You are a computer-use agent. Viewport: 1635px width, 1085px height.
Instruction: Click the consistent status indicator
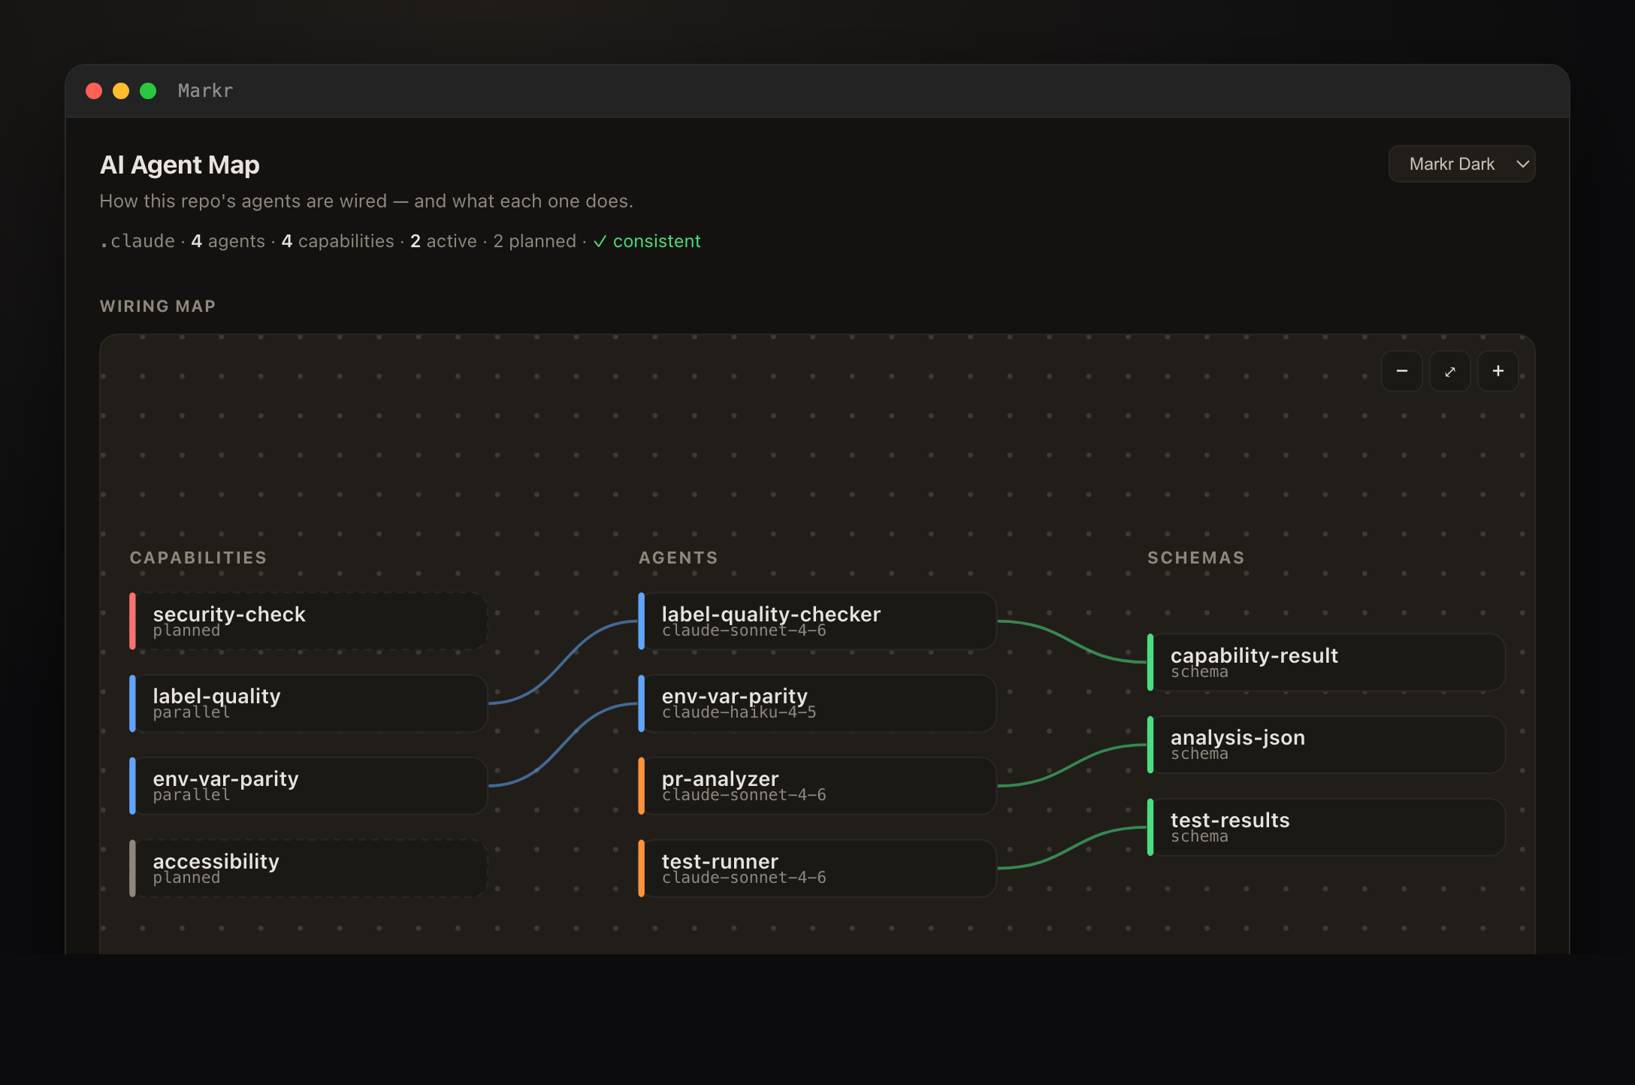647,241
